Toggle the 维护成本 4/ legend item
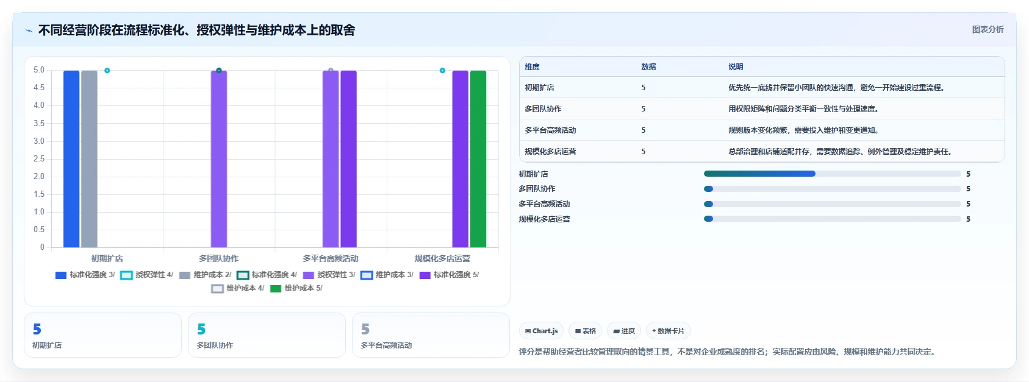1029x382 pixels. click(238, 288)
